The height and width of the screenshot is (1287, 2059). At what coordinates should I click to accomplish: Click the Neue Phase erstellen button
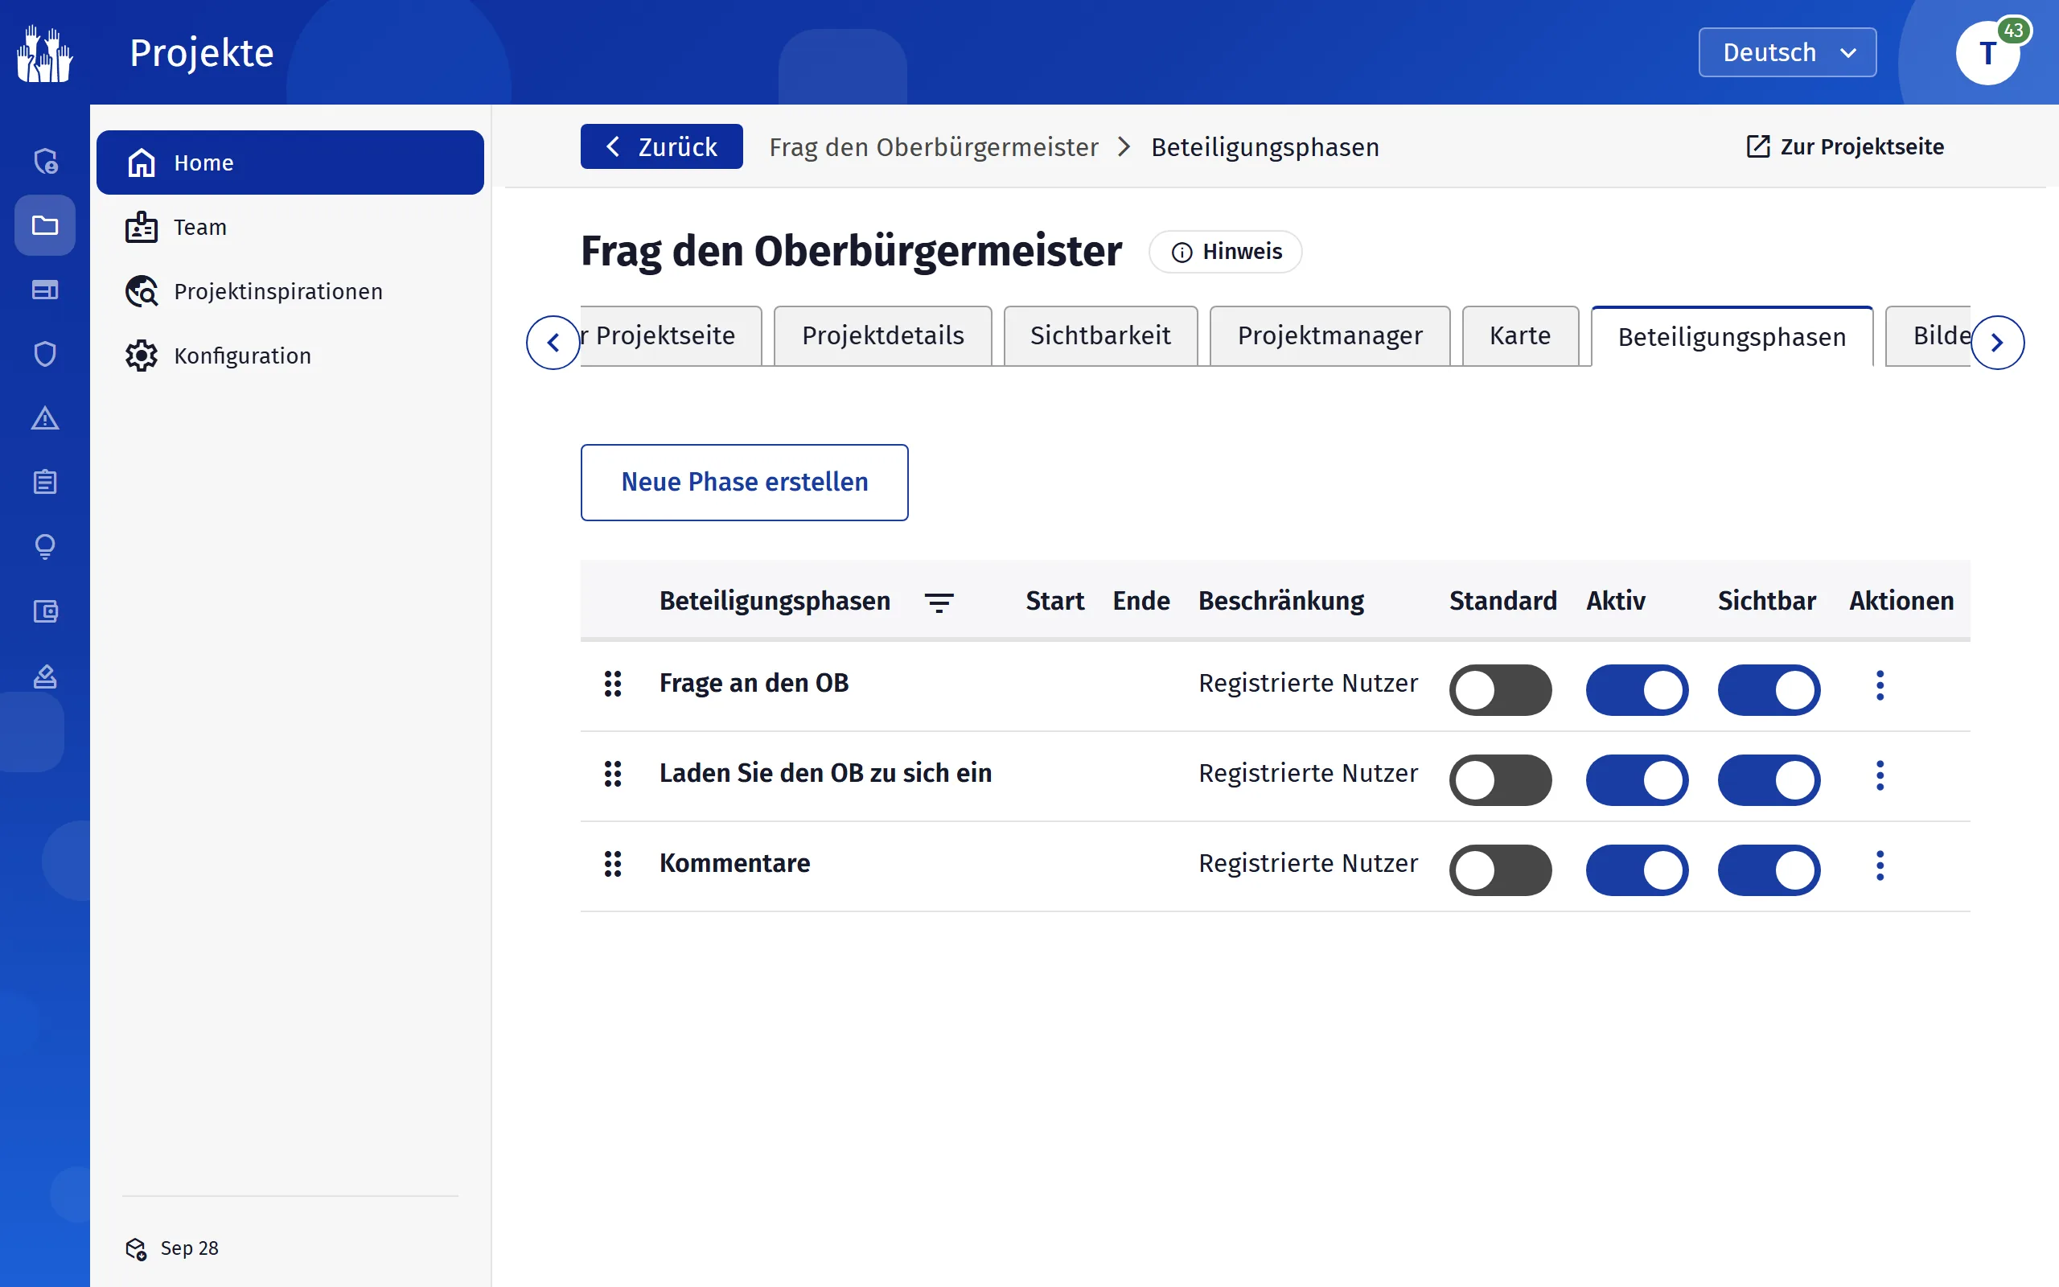pos(745,483)
